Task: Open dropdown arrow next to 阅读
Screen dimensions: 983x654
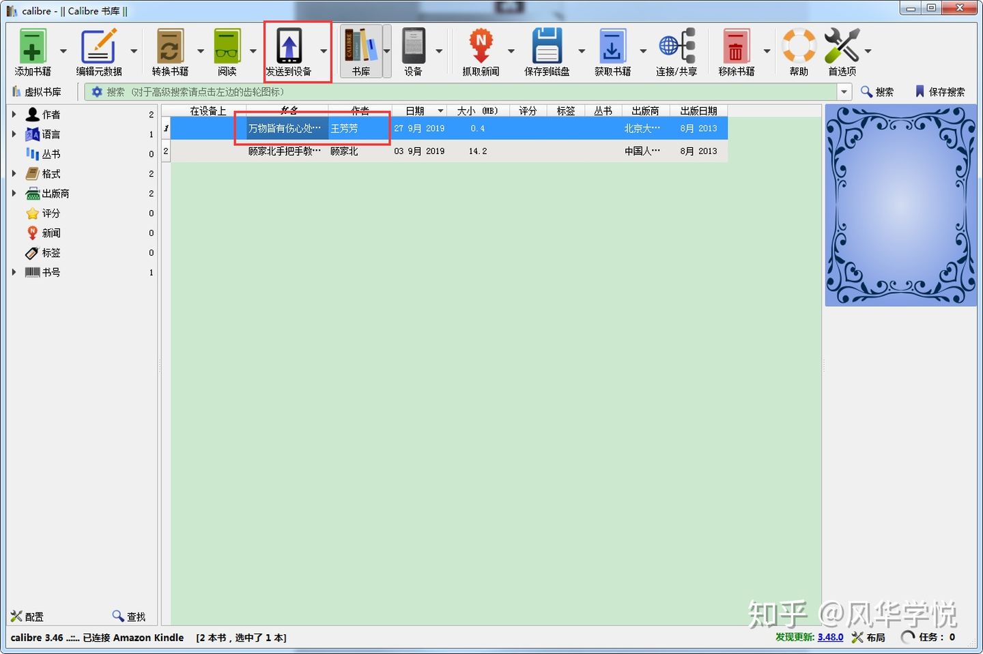Action: (x=253, y=51)
